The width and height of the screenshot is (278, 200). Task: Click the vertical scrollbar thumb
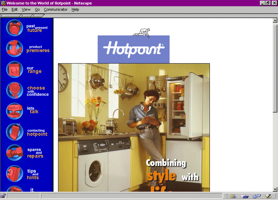coord(275,68)
